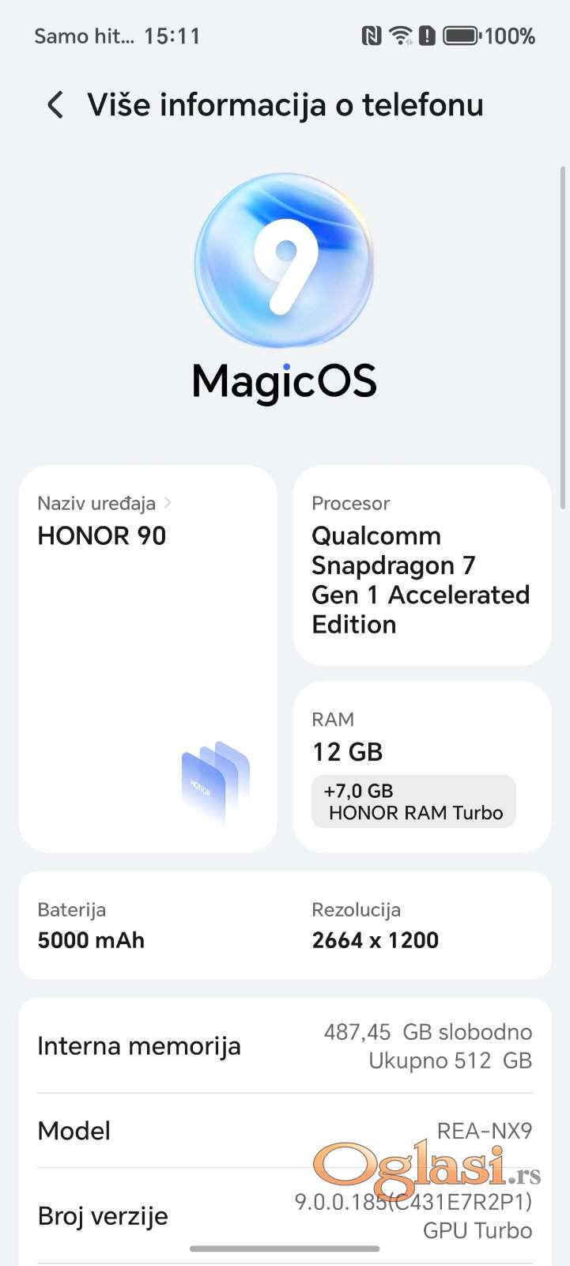Tap the battery icon in status bar

[x=460, y=36]
